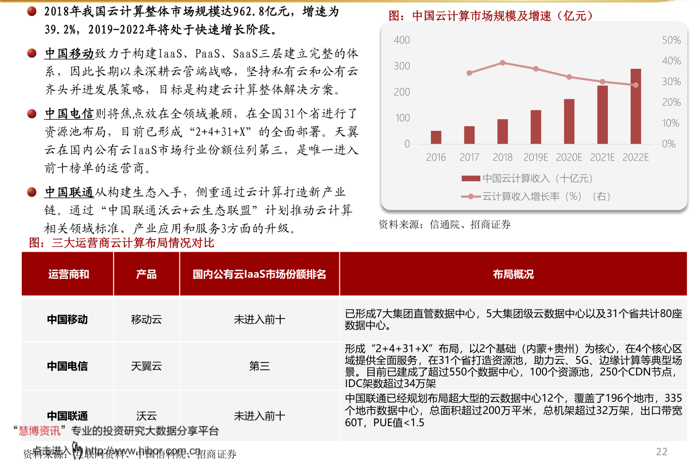Click the right axis value 40%
The width and height of the screenshot is (698, 464).
pyautogui.click(x=671, y=61)
